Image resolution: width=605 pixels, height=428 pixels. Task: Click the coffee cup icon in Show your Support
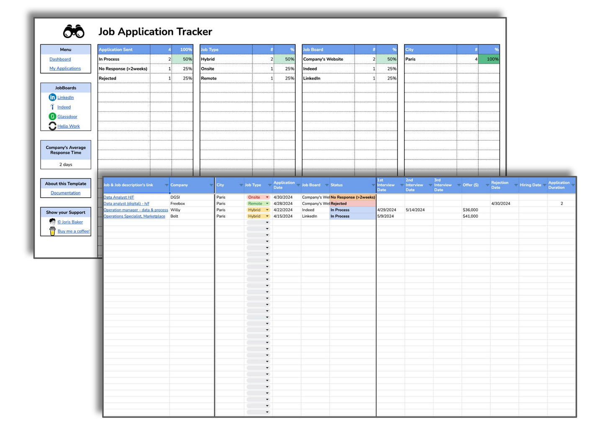(x=52, y=231)
